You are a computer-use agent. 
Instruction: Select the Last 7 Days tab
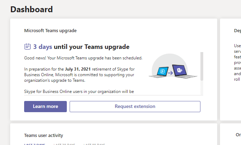coord(35,144)
